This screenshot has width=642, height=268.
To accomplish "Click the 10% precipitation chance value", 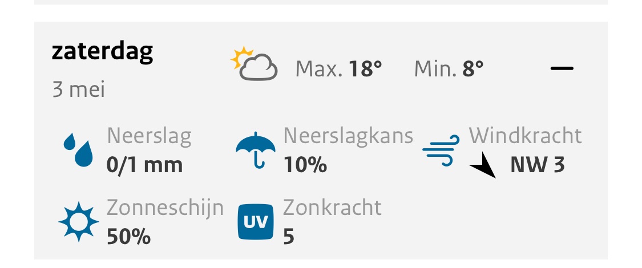I will [x=305, y=165].
